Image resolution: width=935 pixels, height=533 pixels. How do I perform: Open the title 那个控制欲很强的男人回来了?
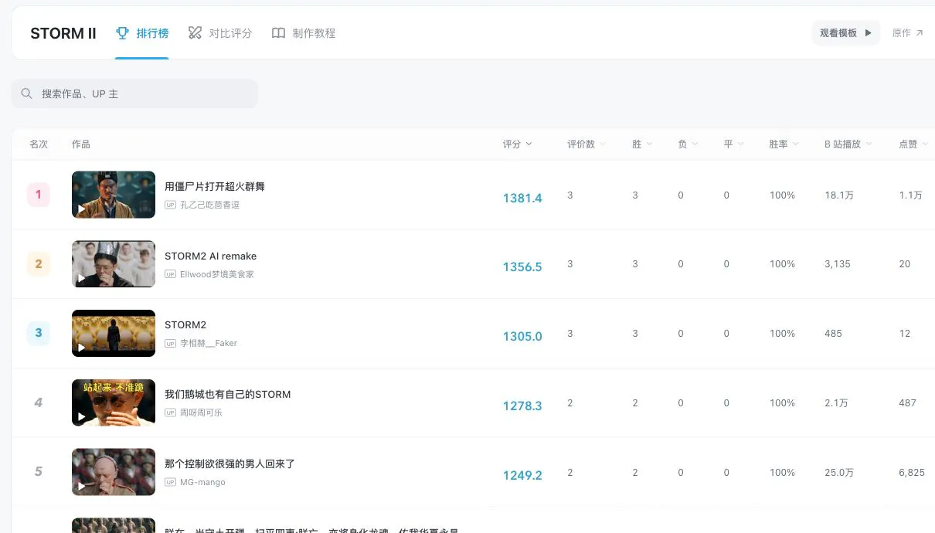tap(230, 463)
